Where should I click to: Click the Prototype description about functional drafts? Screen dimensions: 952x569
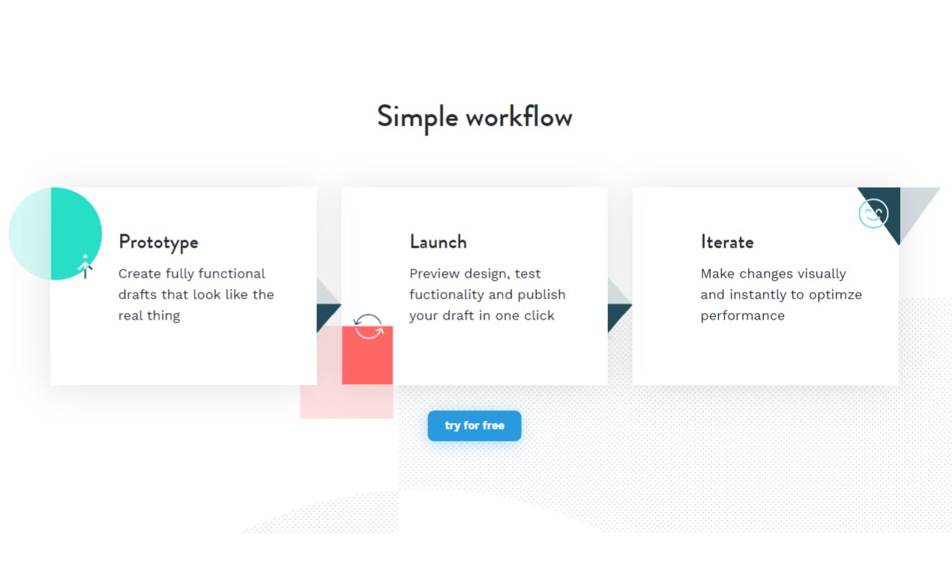196,294
